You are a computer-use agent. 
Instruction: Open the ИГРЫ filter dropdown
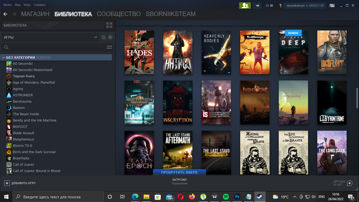tap(50, 37)
